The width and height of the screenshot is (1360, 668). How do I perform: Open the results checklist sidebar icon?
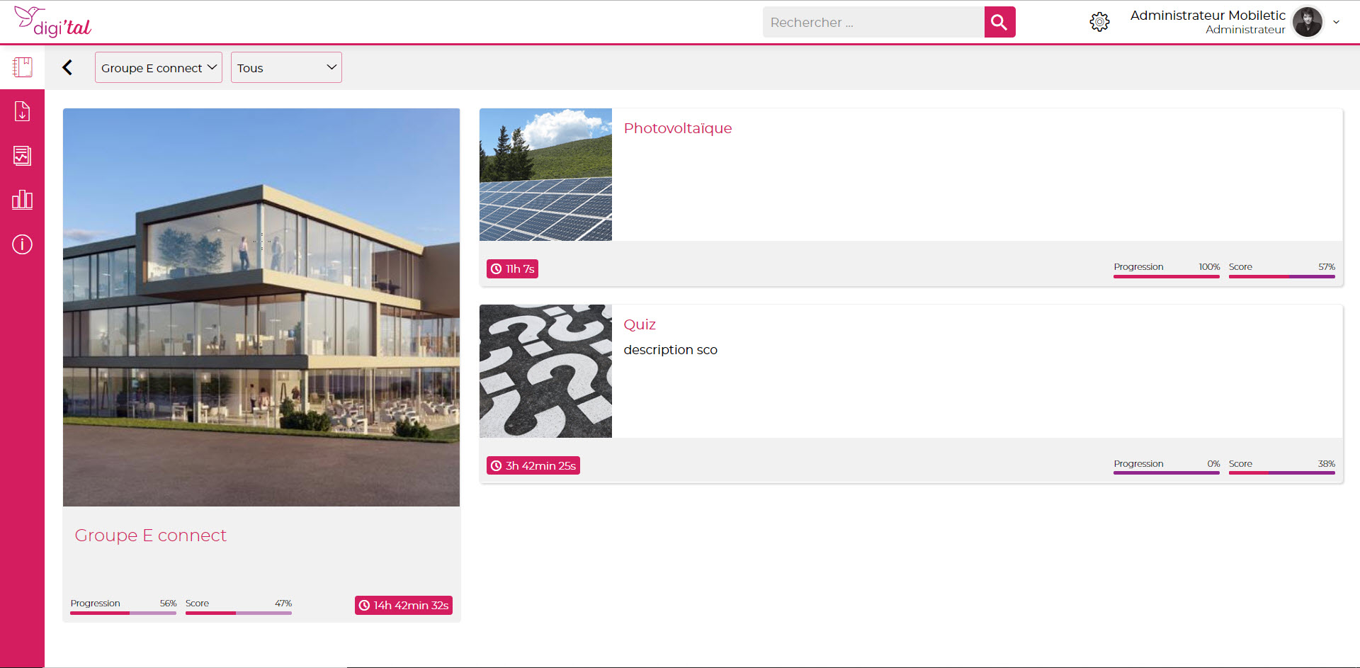pyautogui.click(x=22, y=156)
